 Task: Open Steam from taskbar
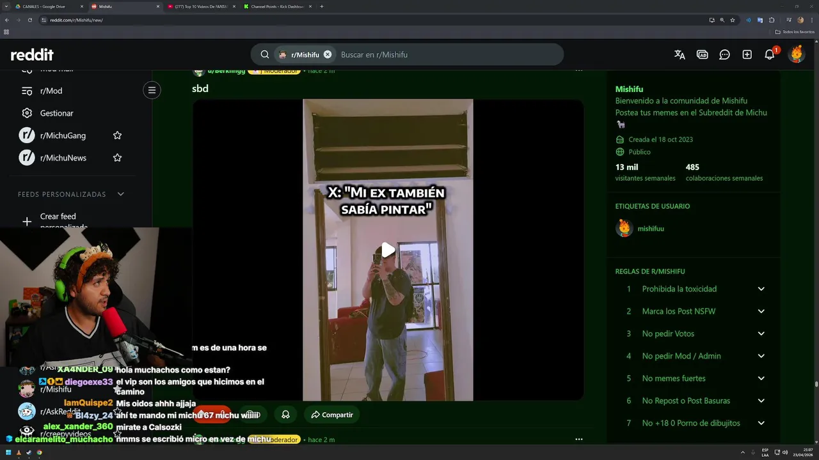(x=29, y=452)
